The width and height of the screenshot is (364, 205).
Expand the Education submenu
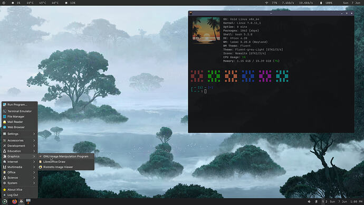(x=20, y=151)
